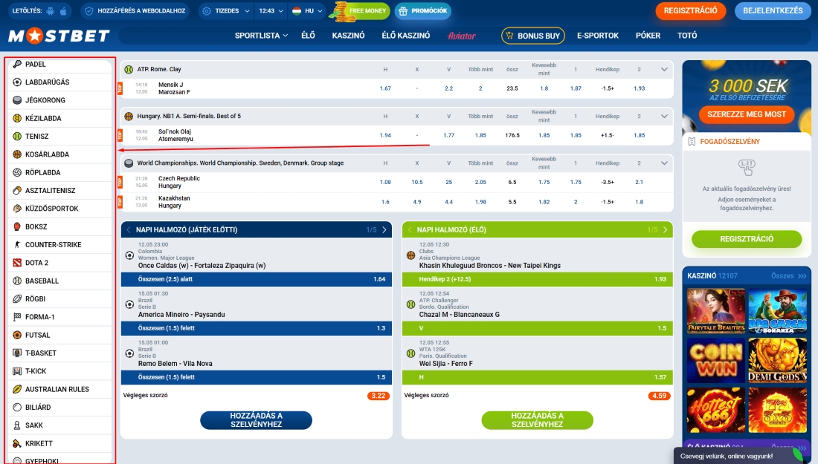Click the Hozzáférés a weboldalhoz access button

135,10
